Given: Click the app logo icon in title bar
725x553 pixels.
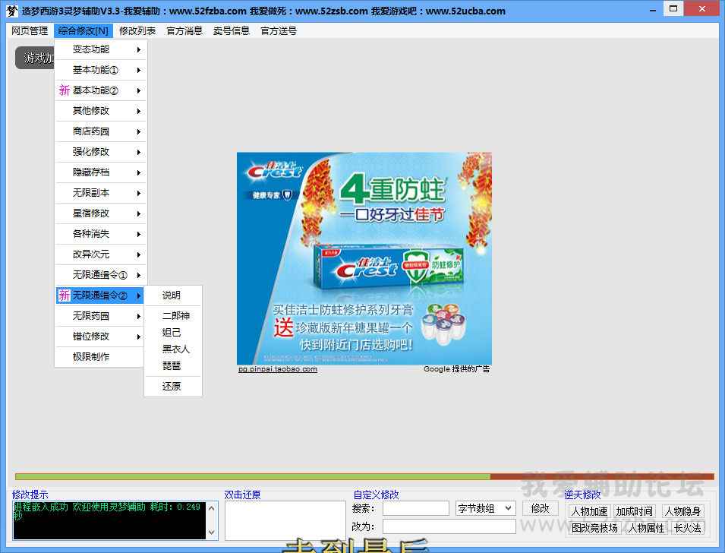Looking at the screenshot, I should 11,11.
